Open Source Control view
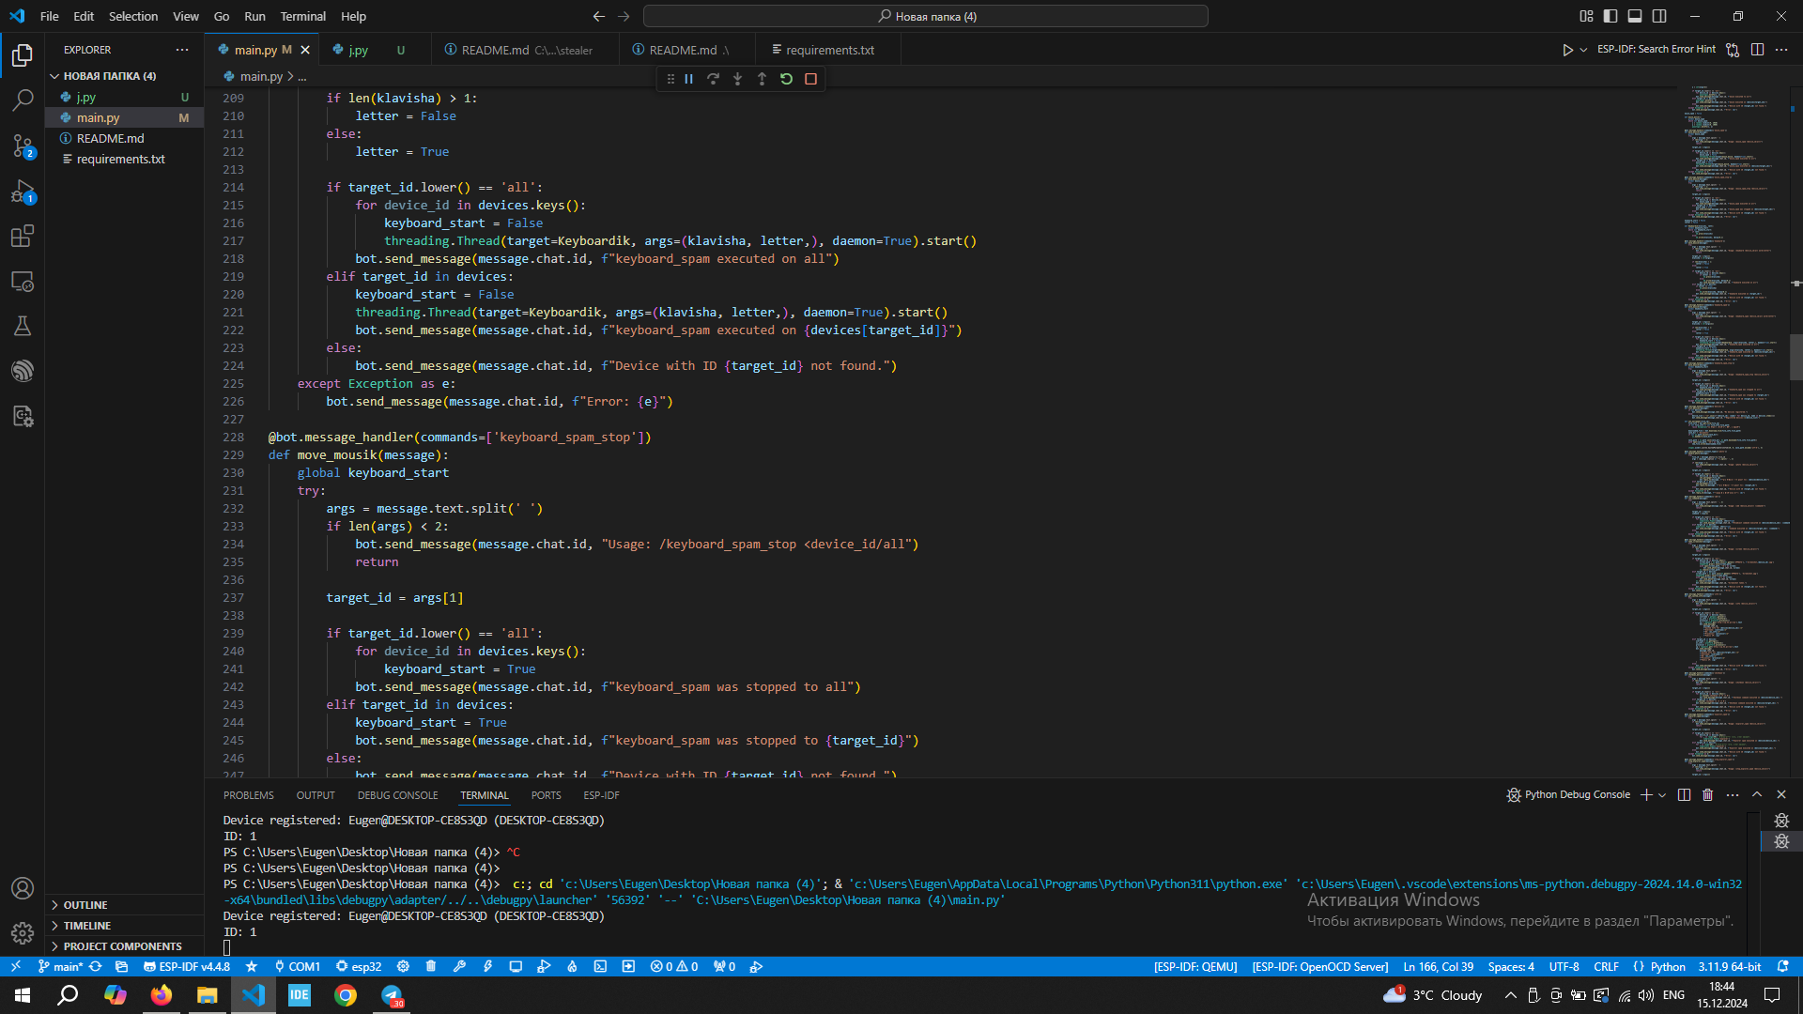This screenshot has height=1014, width=1803. [x=23, y=146]
